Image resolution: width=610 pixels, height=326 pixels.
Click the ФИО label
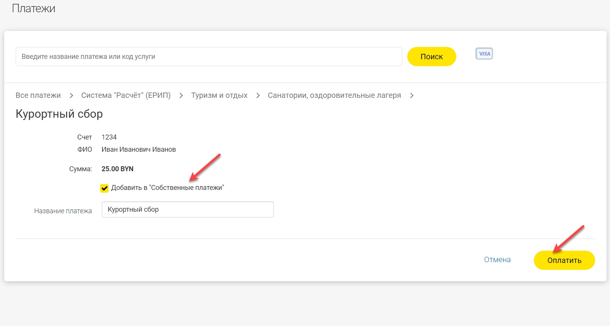coord(85,149)
